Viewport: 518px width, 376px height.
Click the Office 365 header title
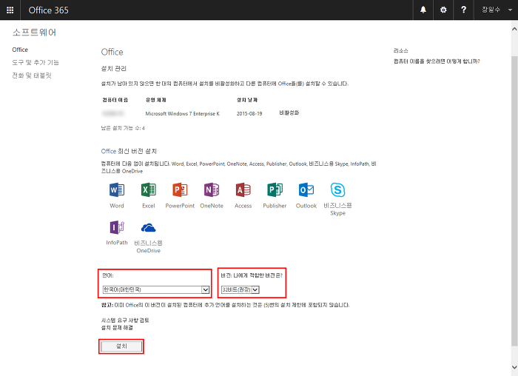(48, 10)
